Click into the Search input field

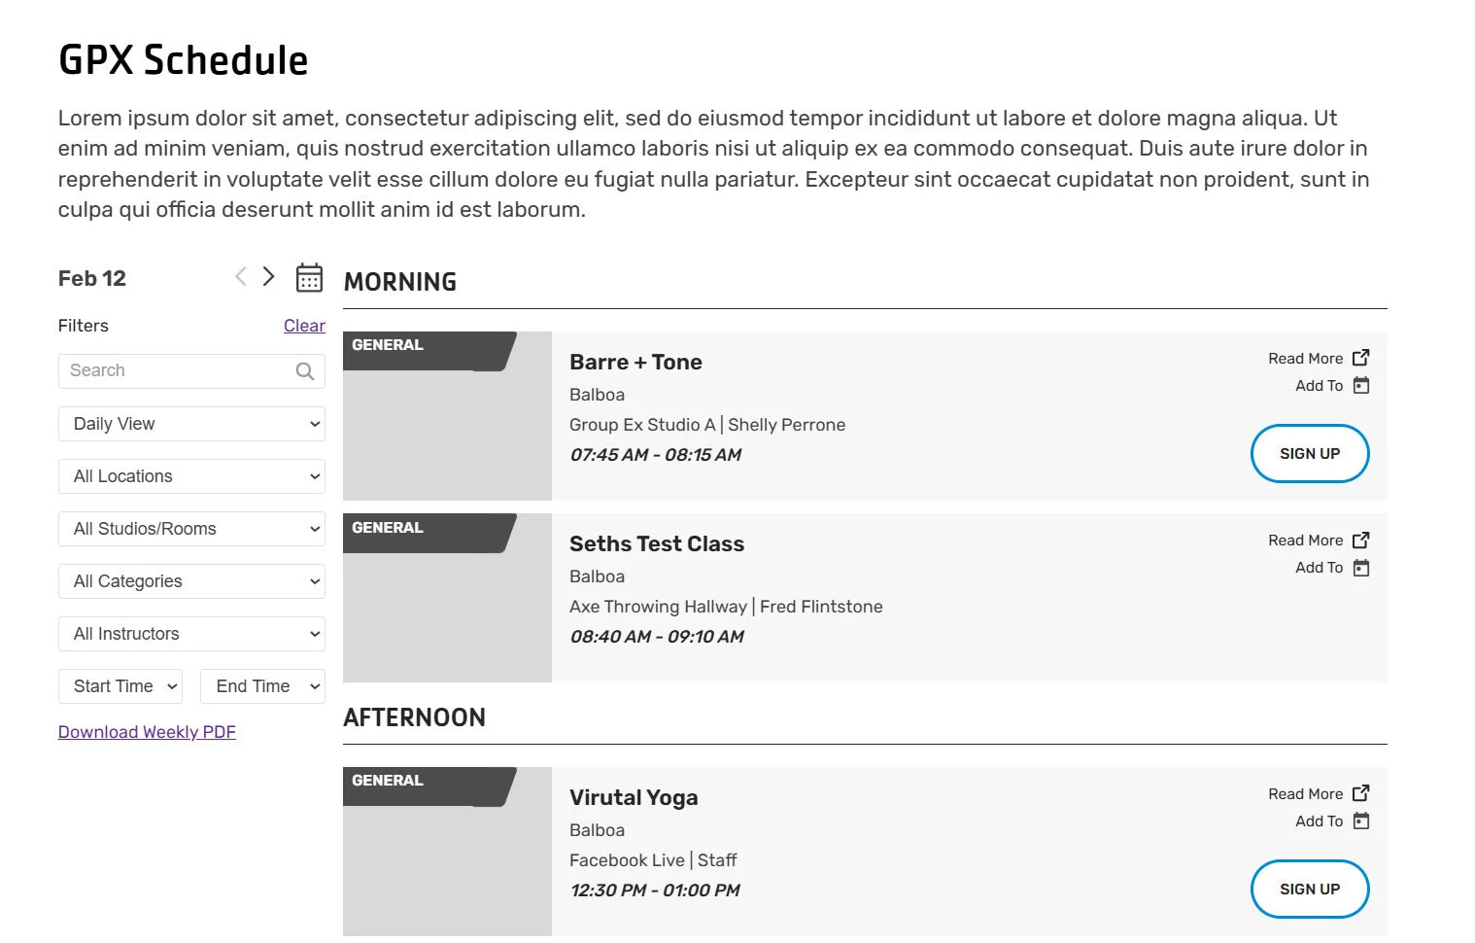175,371
